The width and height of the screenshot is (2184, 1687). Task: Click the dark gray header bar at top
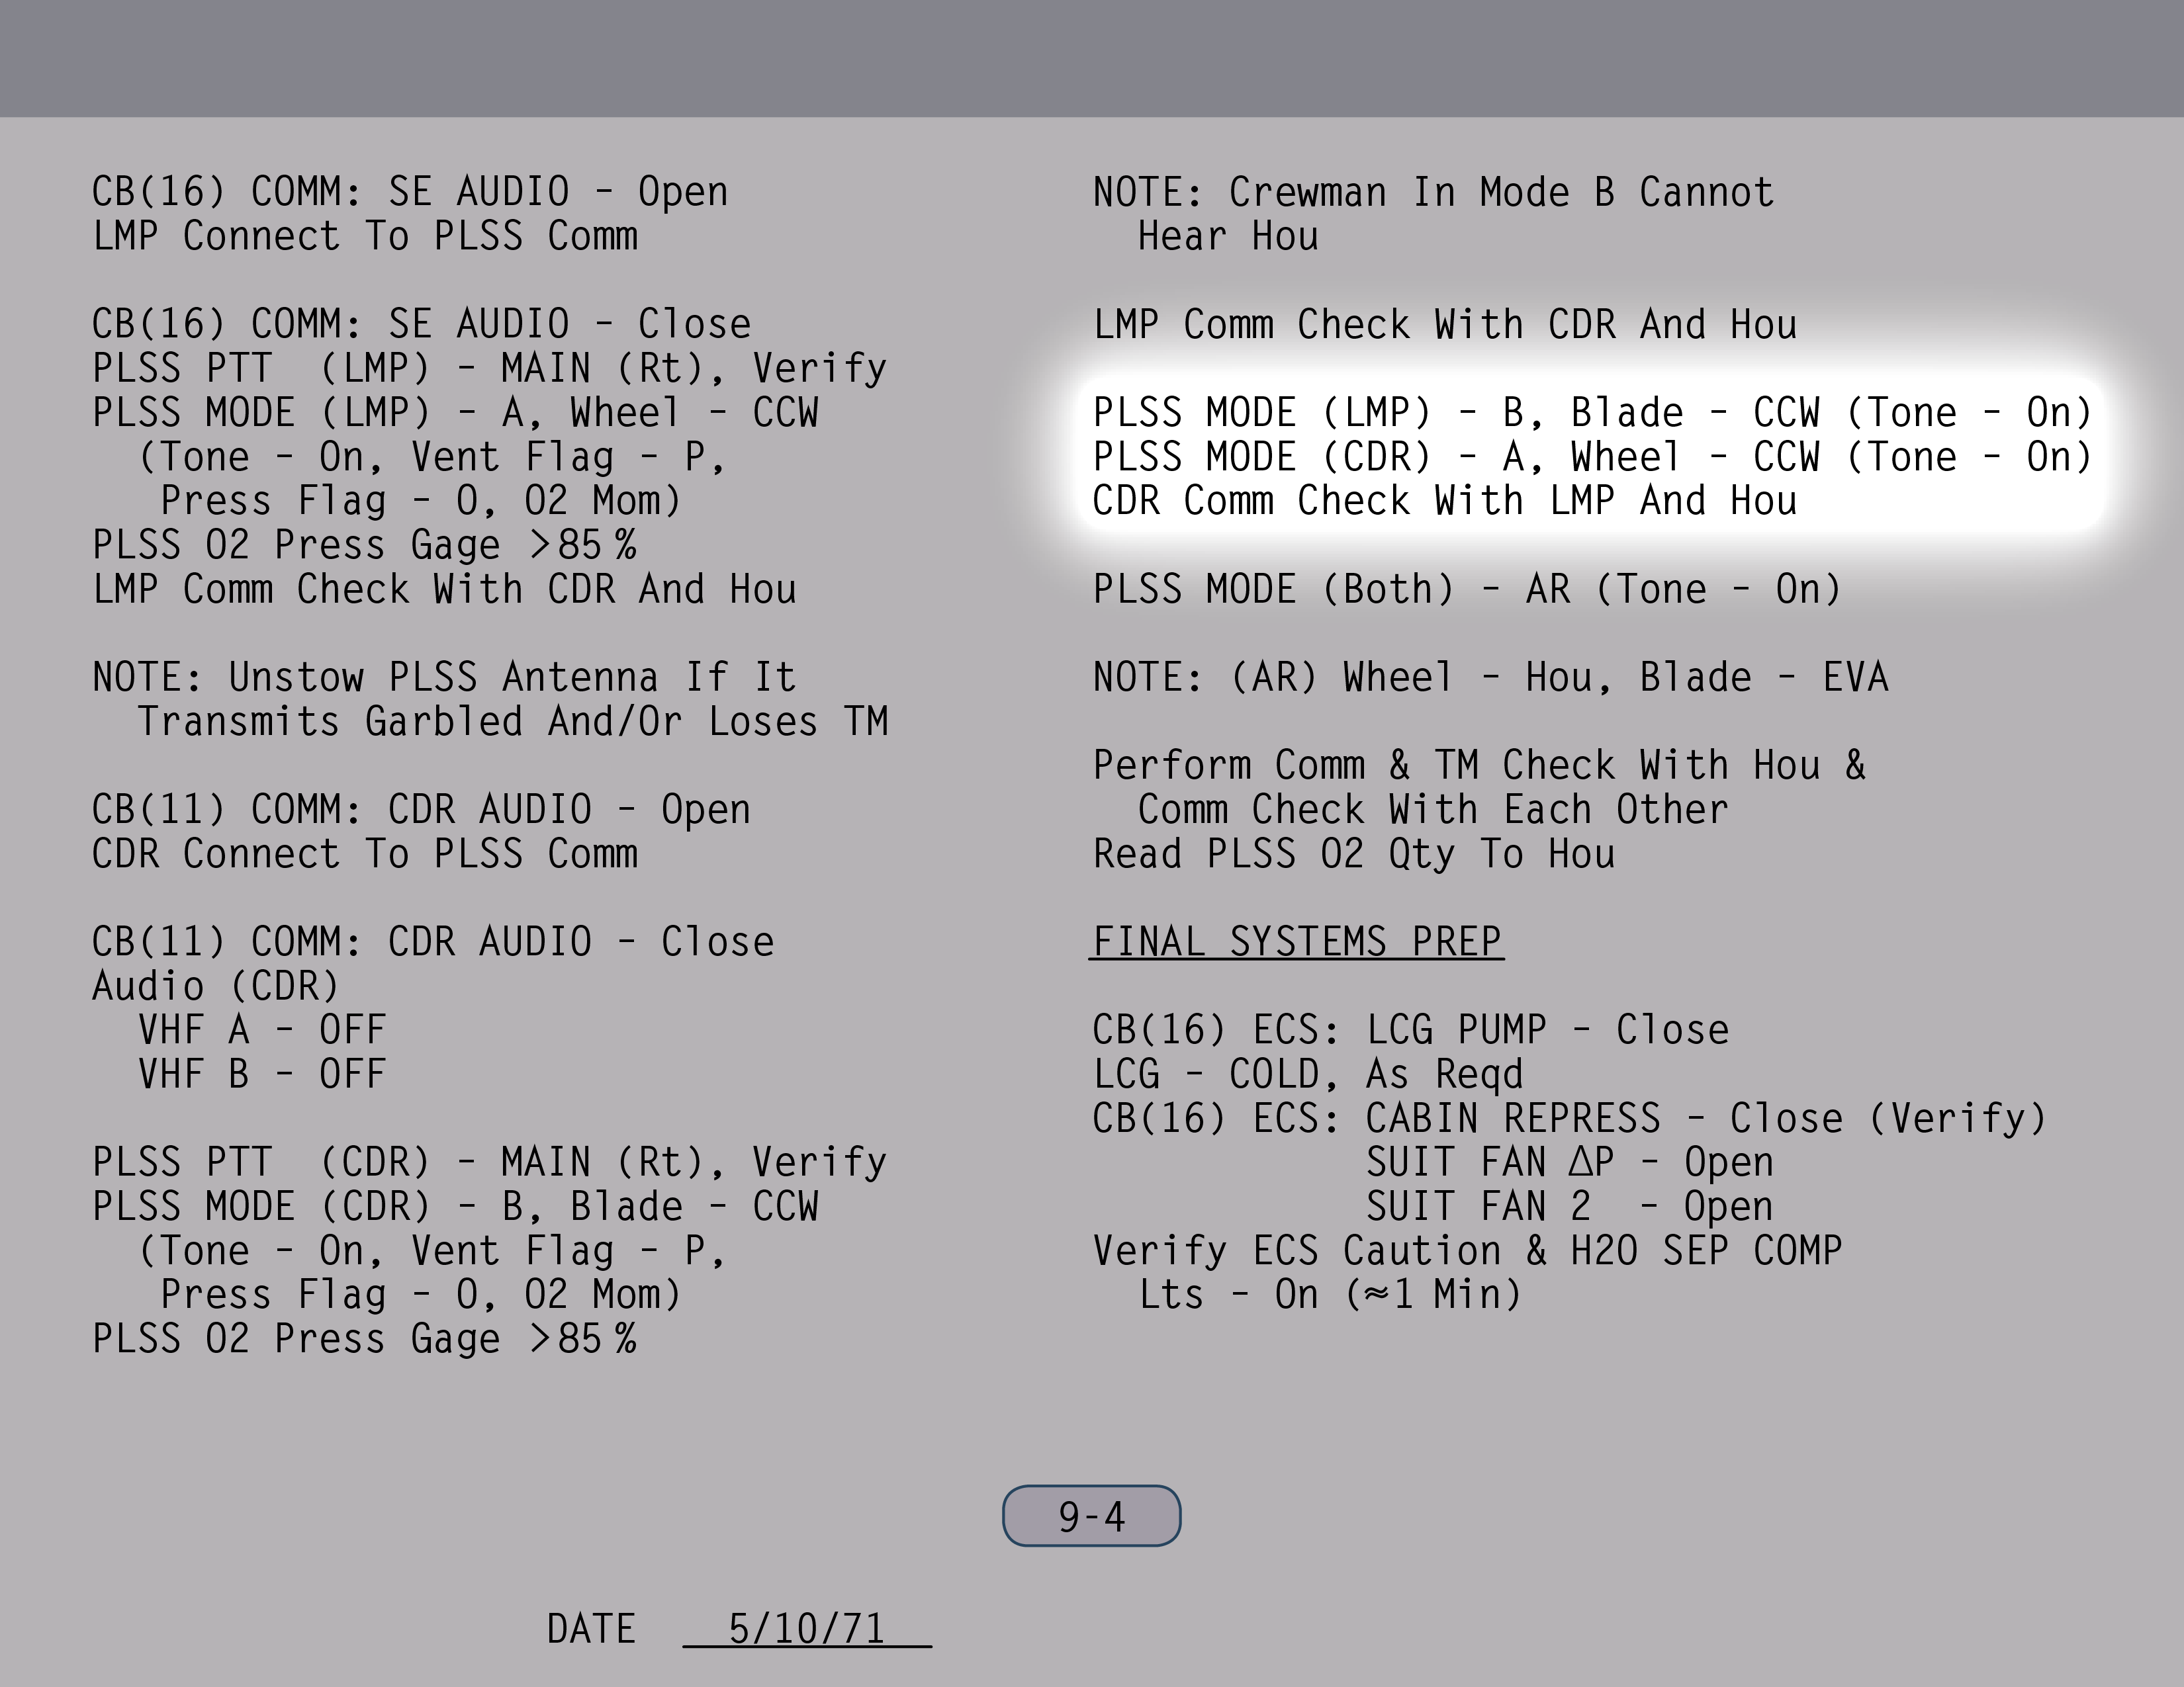1092,58
